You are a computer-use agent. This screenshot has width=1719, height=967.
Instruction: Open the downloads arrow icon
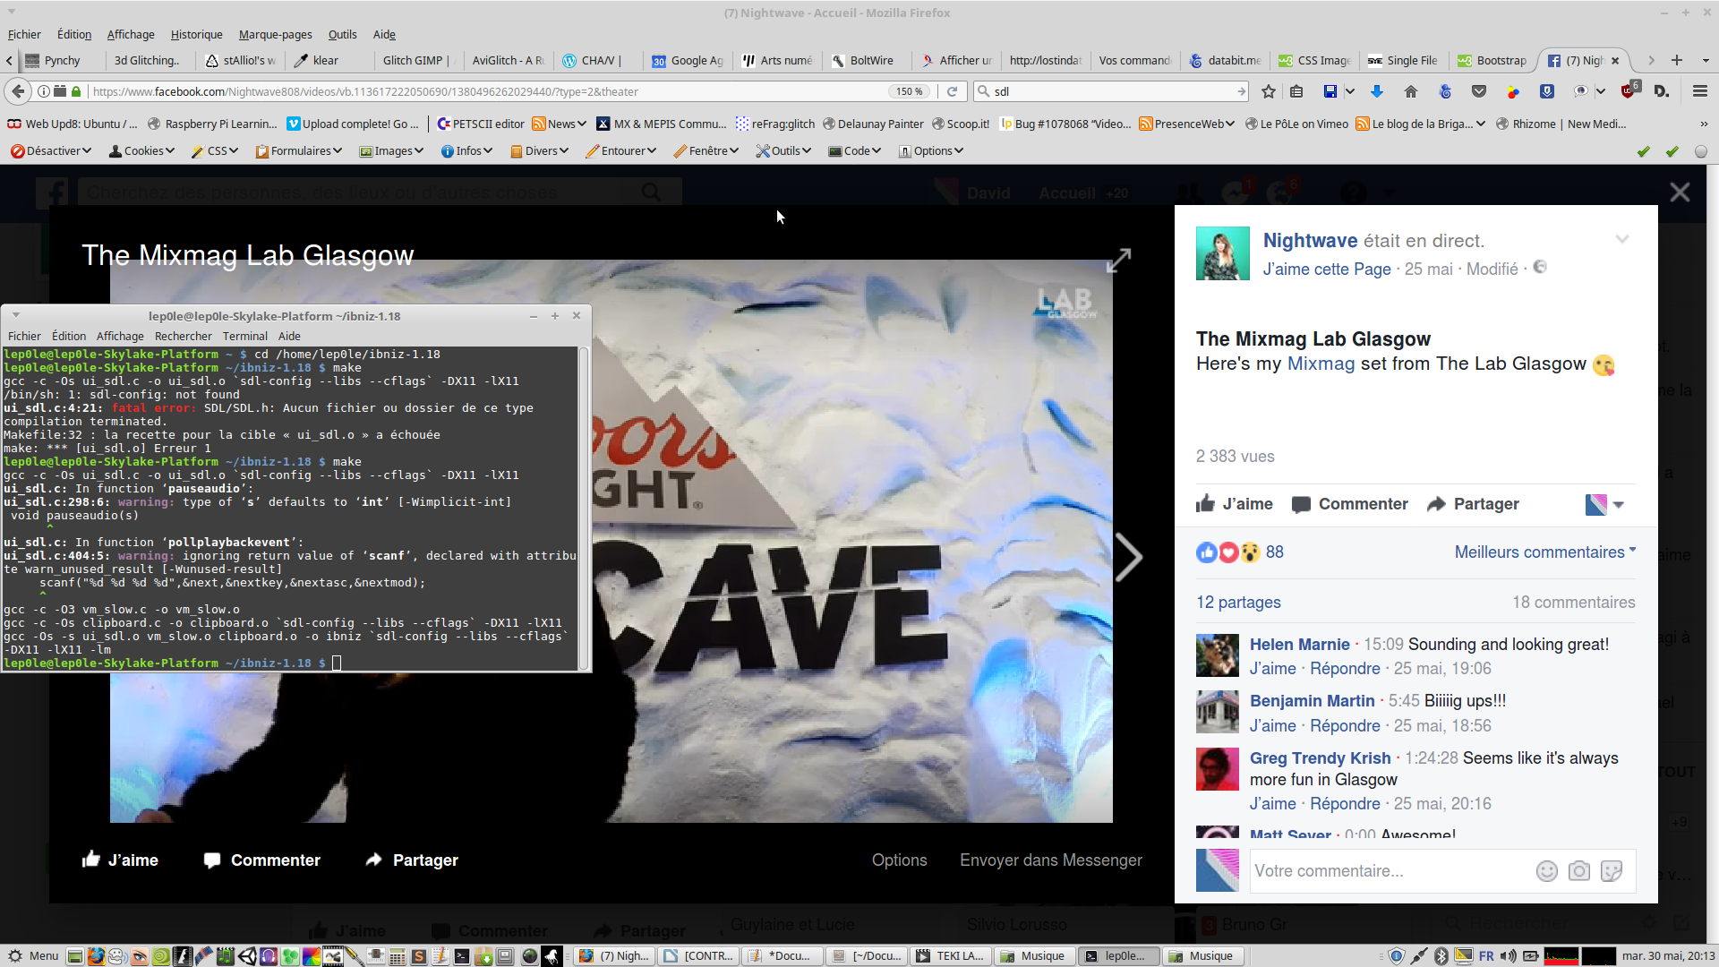click(x=1377, y=91)
